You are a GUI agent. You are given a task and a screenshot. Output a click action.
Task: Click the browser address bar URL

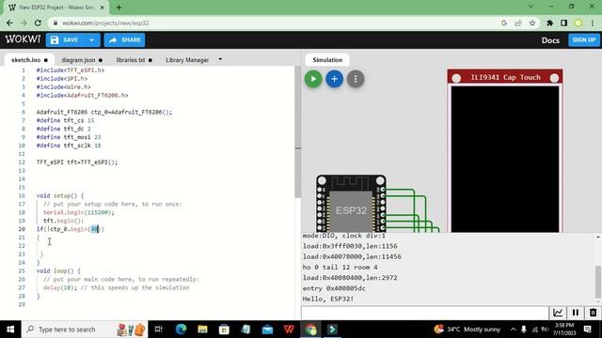pyautogui.click(x=105, y=23)
